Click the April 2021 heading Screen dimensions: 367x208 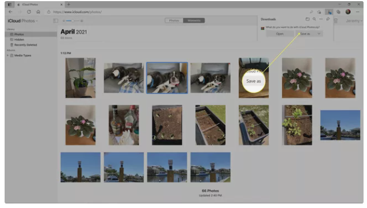74,32
